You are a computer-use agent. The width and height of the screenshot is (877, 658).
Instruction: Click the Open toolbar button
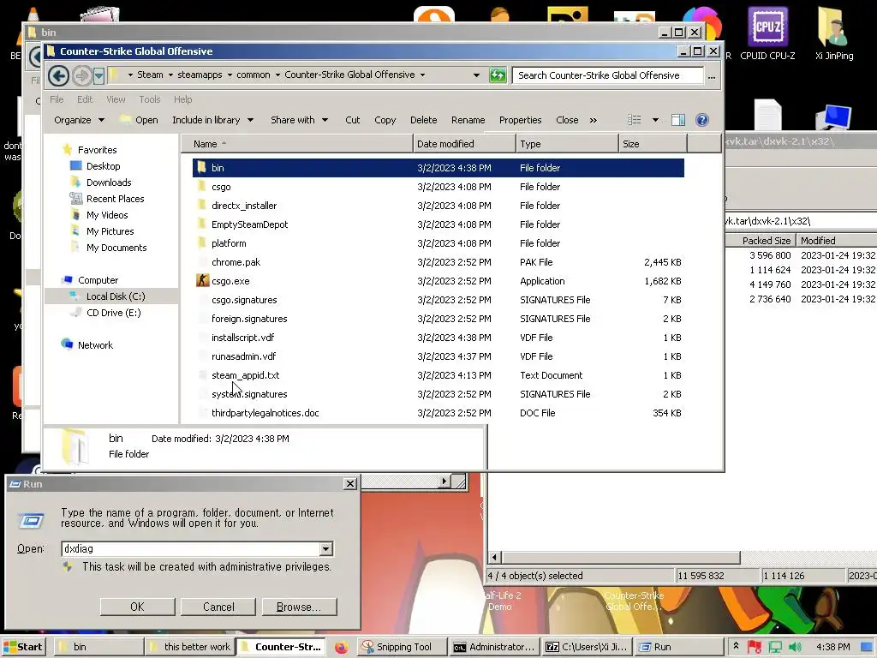point(140,120)
